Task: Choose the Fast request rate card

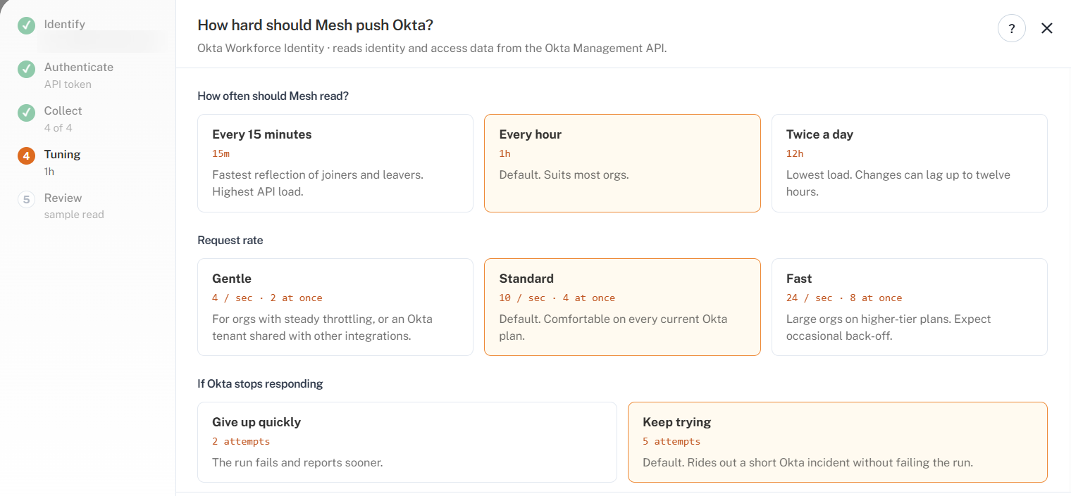Action: pos(910,307)
